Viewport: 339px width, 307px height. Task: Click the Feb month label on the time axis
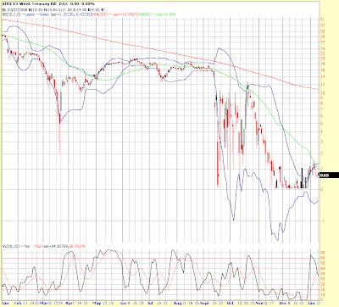17,304
